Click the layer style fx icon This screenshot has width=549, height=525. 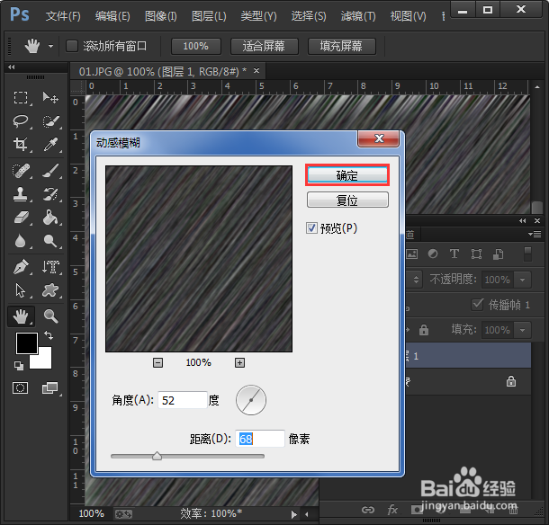point(392,510)
